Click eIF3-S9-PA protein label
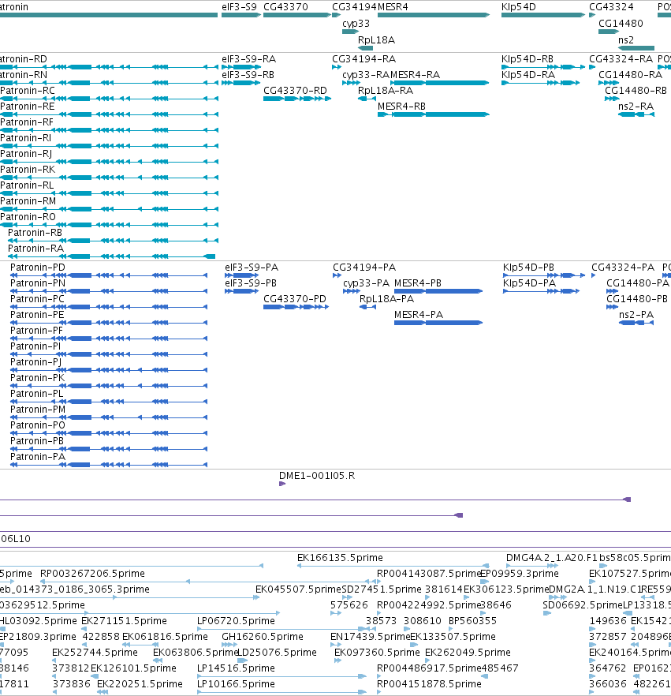671x696 pixels. coord(252,268)
